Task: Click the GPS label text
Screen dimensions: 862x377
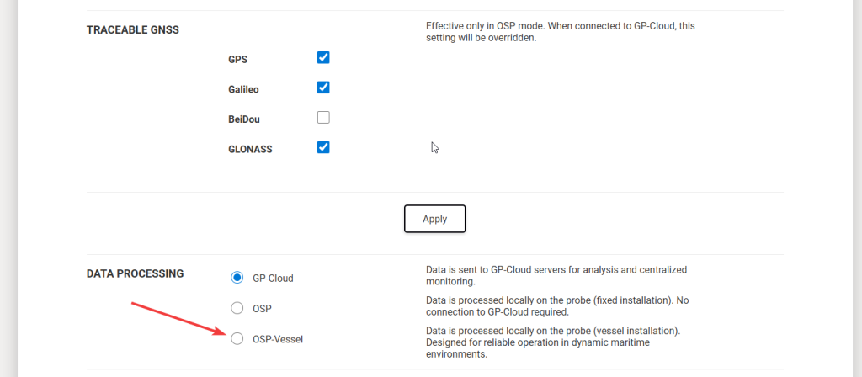Action: tap(238, 60)
